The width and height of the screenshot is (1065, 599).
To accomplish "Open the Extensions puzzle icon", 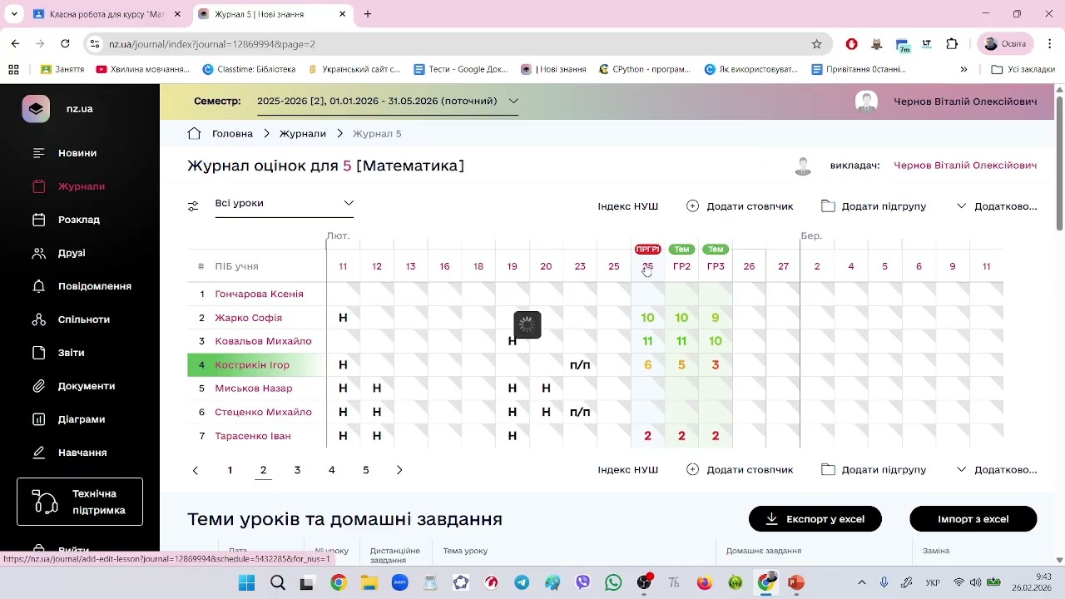I will click(x=953, y=44).
